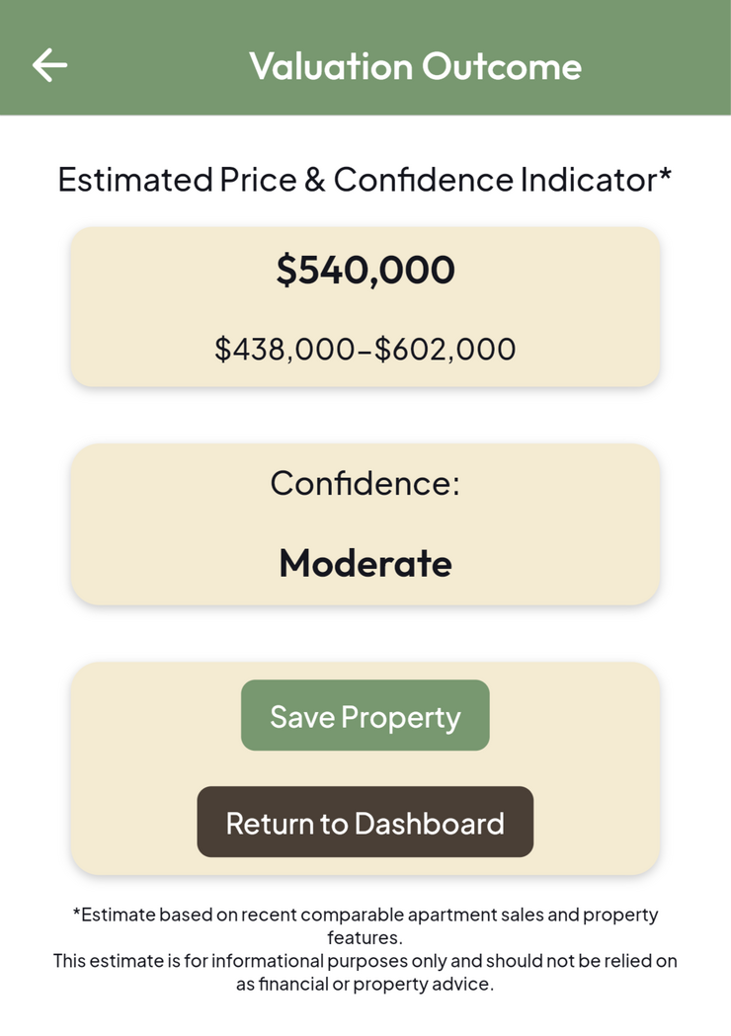
Task: Click the Valuation Outcome header title
Action: pos(415,66)
